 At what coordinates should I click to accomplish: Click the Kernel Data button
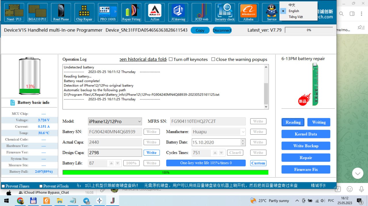(306, 134)
